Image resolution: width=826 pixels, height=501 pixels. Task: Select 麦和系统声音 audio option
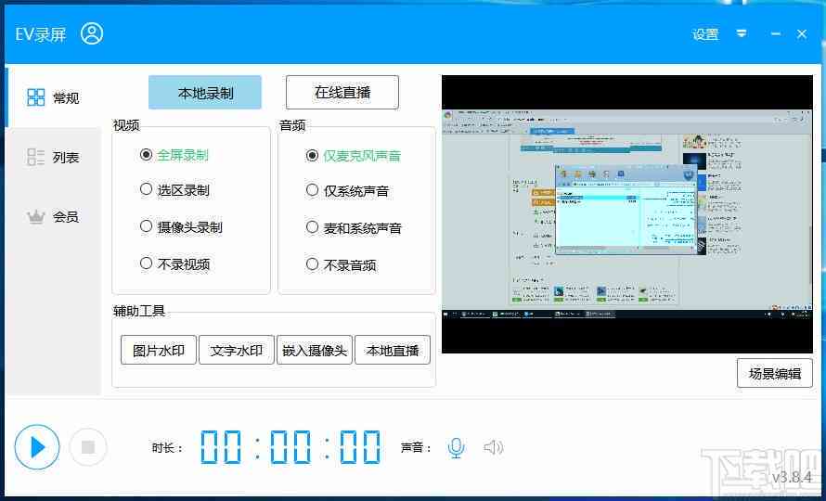coord(354,227)
